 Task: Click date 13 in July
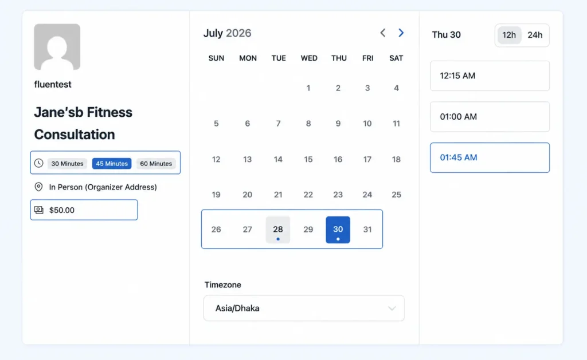click(247, 160)
